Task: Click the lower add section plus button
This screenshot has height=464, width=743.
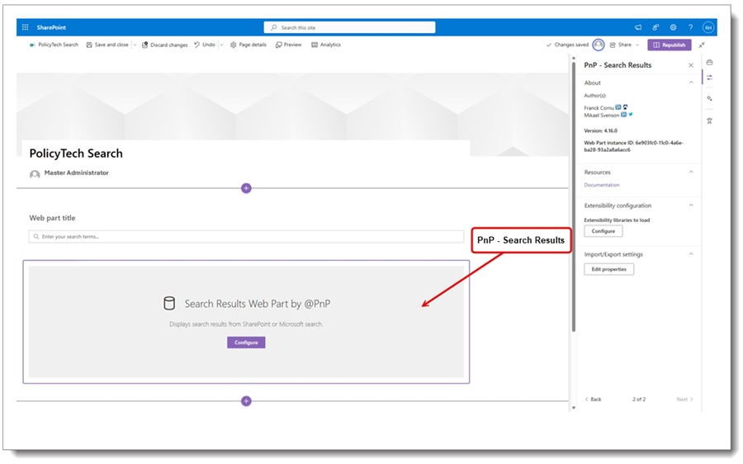Action: point(246,401)
